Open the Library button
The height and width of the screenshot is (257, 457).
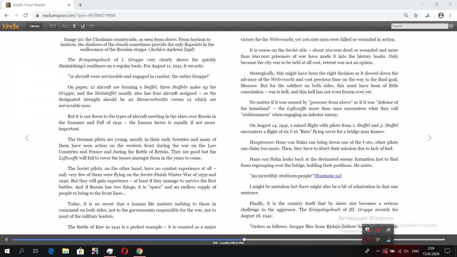34,26
